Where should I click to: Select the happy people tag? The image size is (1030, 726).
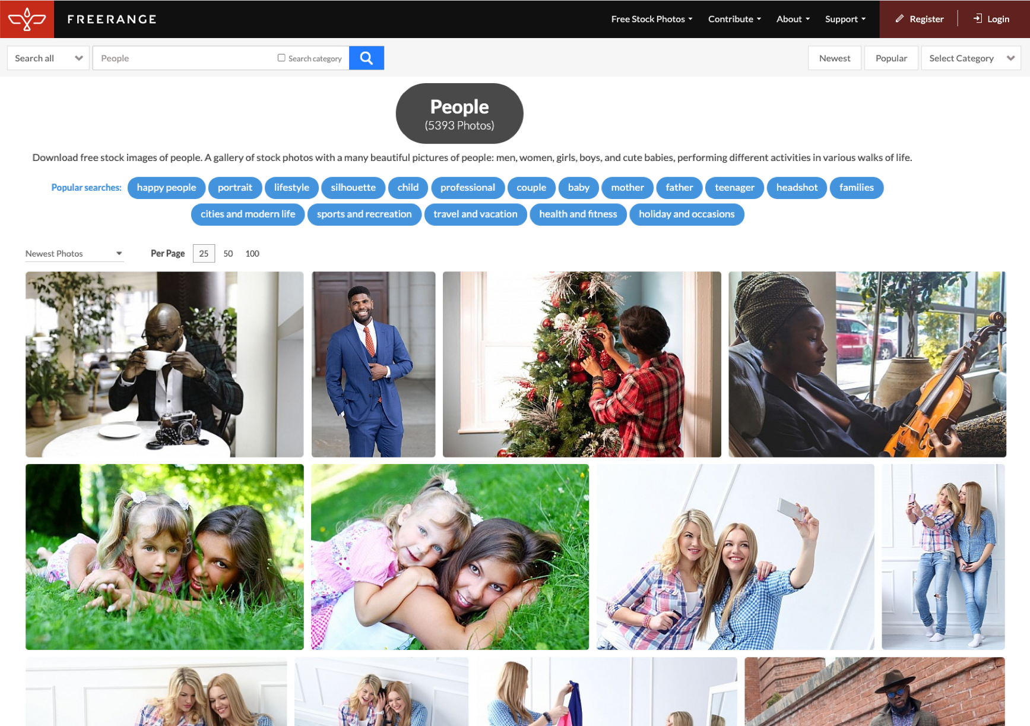(x=166, y=187)
